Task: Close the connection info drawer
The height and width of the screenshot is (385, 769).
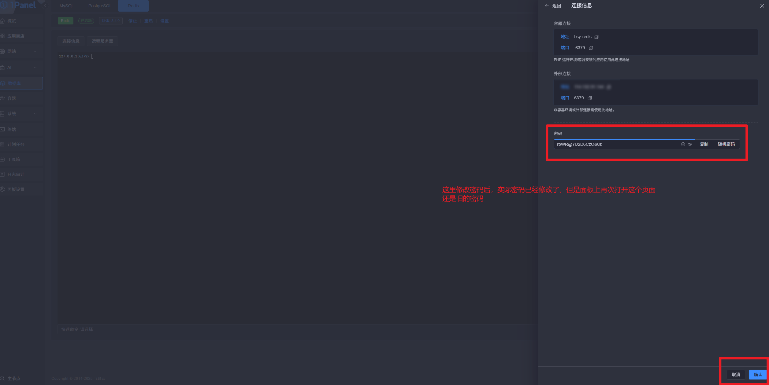Action: (x=762, y=6)
